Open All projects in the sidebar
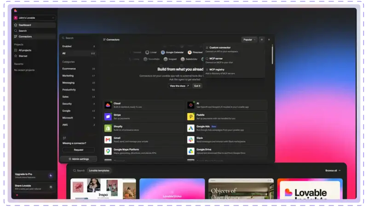368x207 pixels. coord(34,50)
